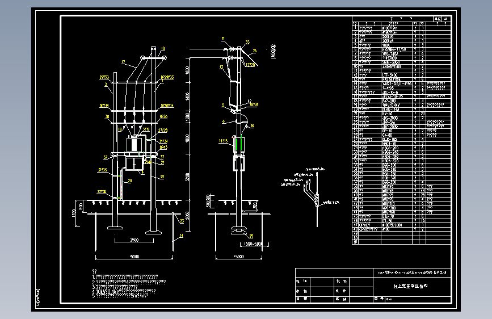Click the 2500 pole spacing dimension
Viewport: 492px width, 319px height.
pyautogui.click(x=134, y=240)
